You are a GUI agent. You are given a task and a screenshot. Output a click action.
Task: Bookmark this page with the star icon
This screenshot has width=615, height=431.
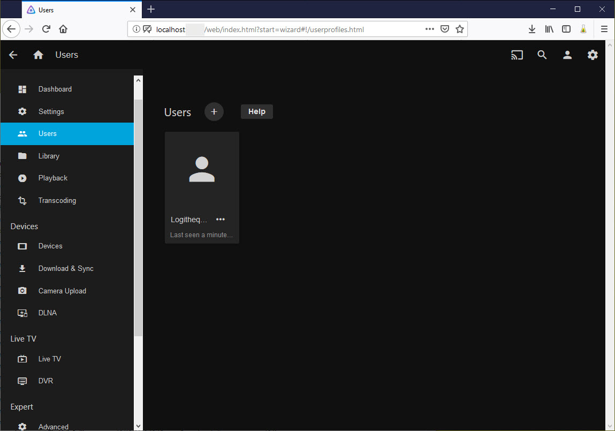(460, 29)
